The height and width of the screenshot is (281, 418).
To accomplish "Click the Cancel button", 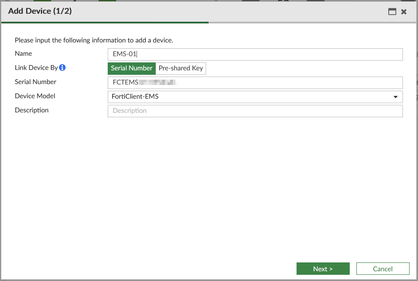I will coord(383,269).
